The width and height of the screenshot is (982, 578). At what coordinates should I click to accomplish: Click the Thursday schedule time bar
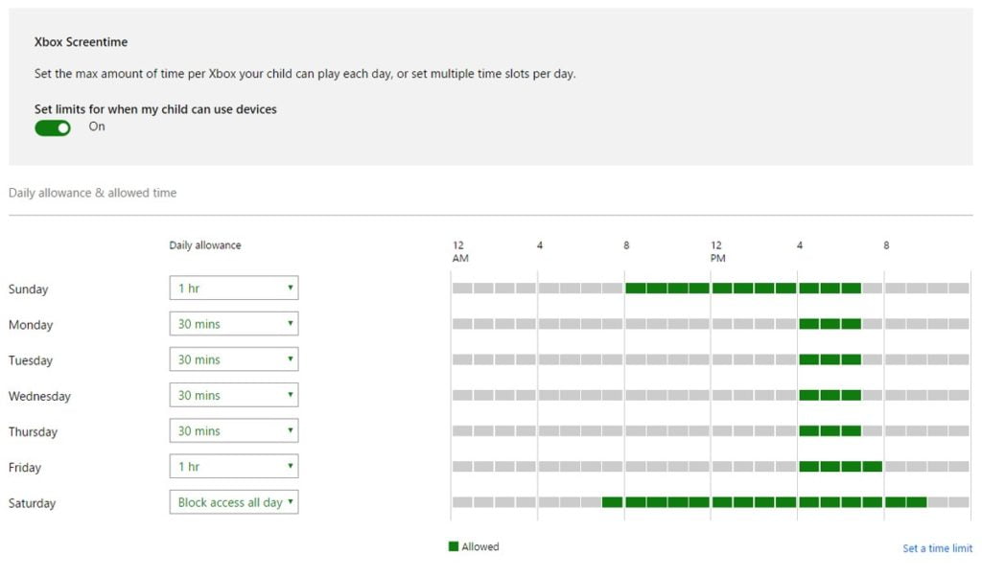click(x=711, y=430)
